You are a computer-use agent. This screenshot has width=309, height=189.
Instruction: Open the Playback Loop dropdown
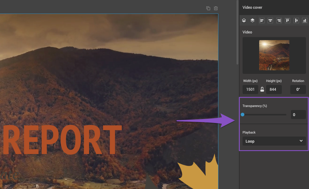(x=274, y=141)
